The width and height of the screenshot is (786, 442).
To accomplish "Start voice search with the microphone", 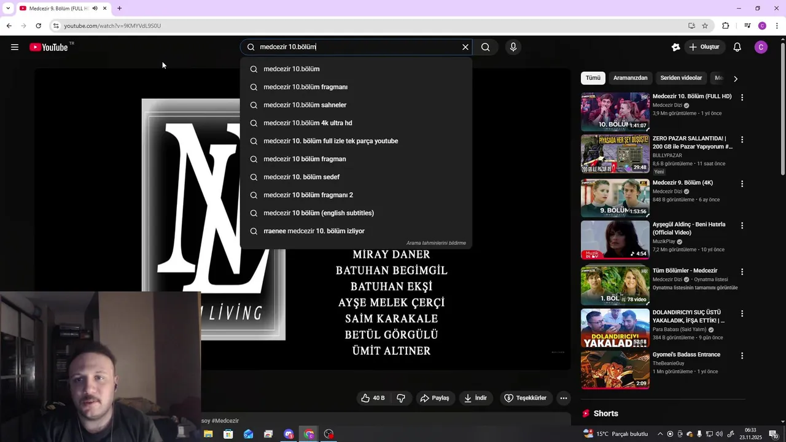I will 513,47.
